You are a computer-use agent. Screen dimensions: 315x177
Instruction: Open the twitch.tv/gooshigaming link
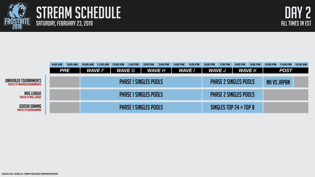(29, 110)
